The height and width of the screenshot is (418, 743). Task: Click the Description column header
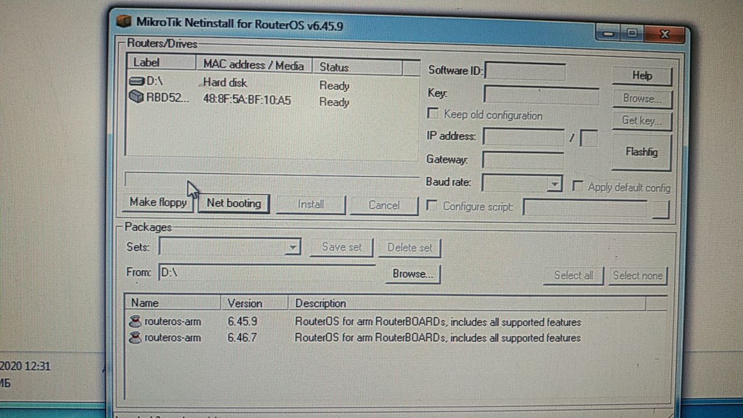[467, 303]
